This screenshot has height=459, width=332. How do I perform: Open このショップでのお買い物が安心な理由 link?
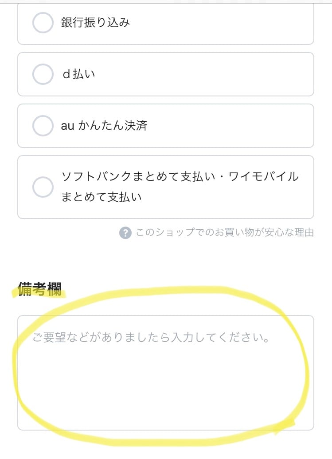tap(224, 232)
